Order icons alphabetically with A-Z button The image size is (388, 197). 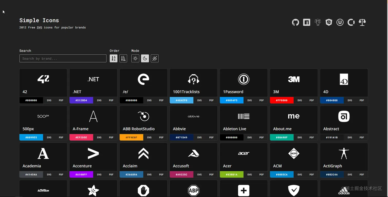(x=113, y=58)
